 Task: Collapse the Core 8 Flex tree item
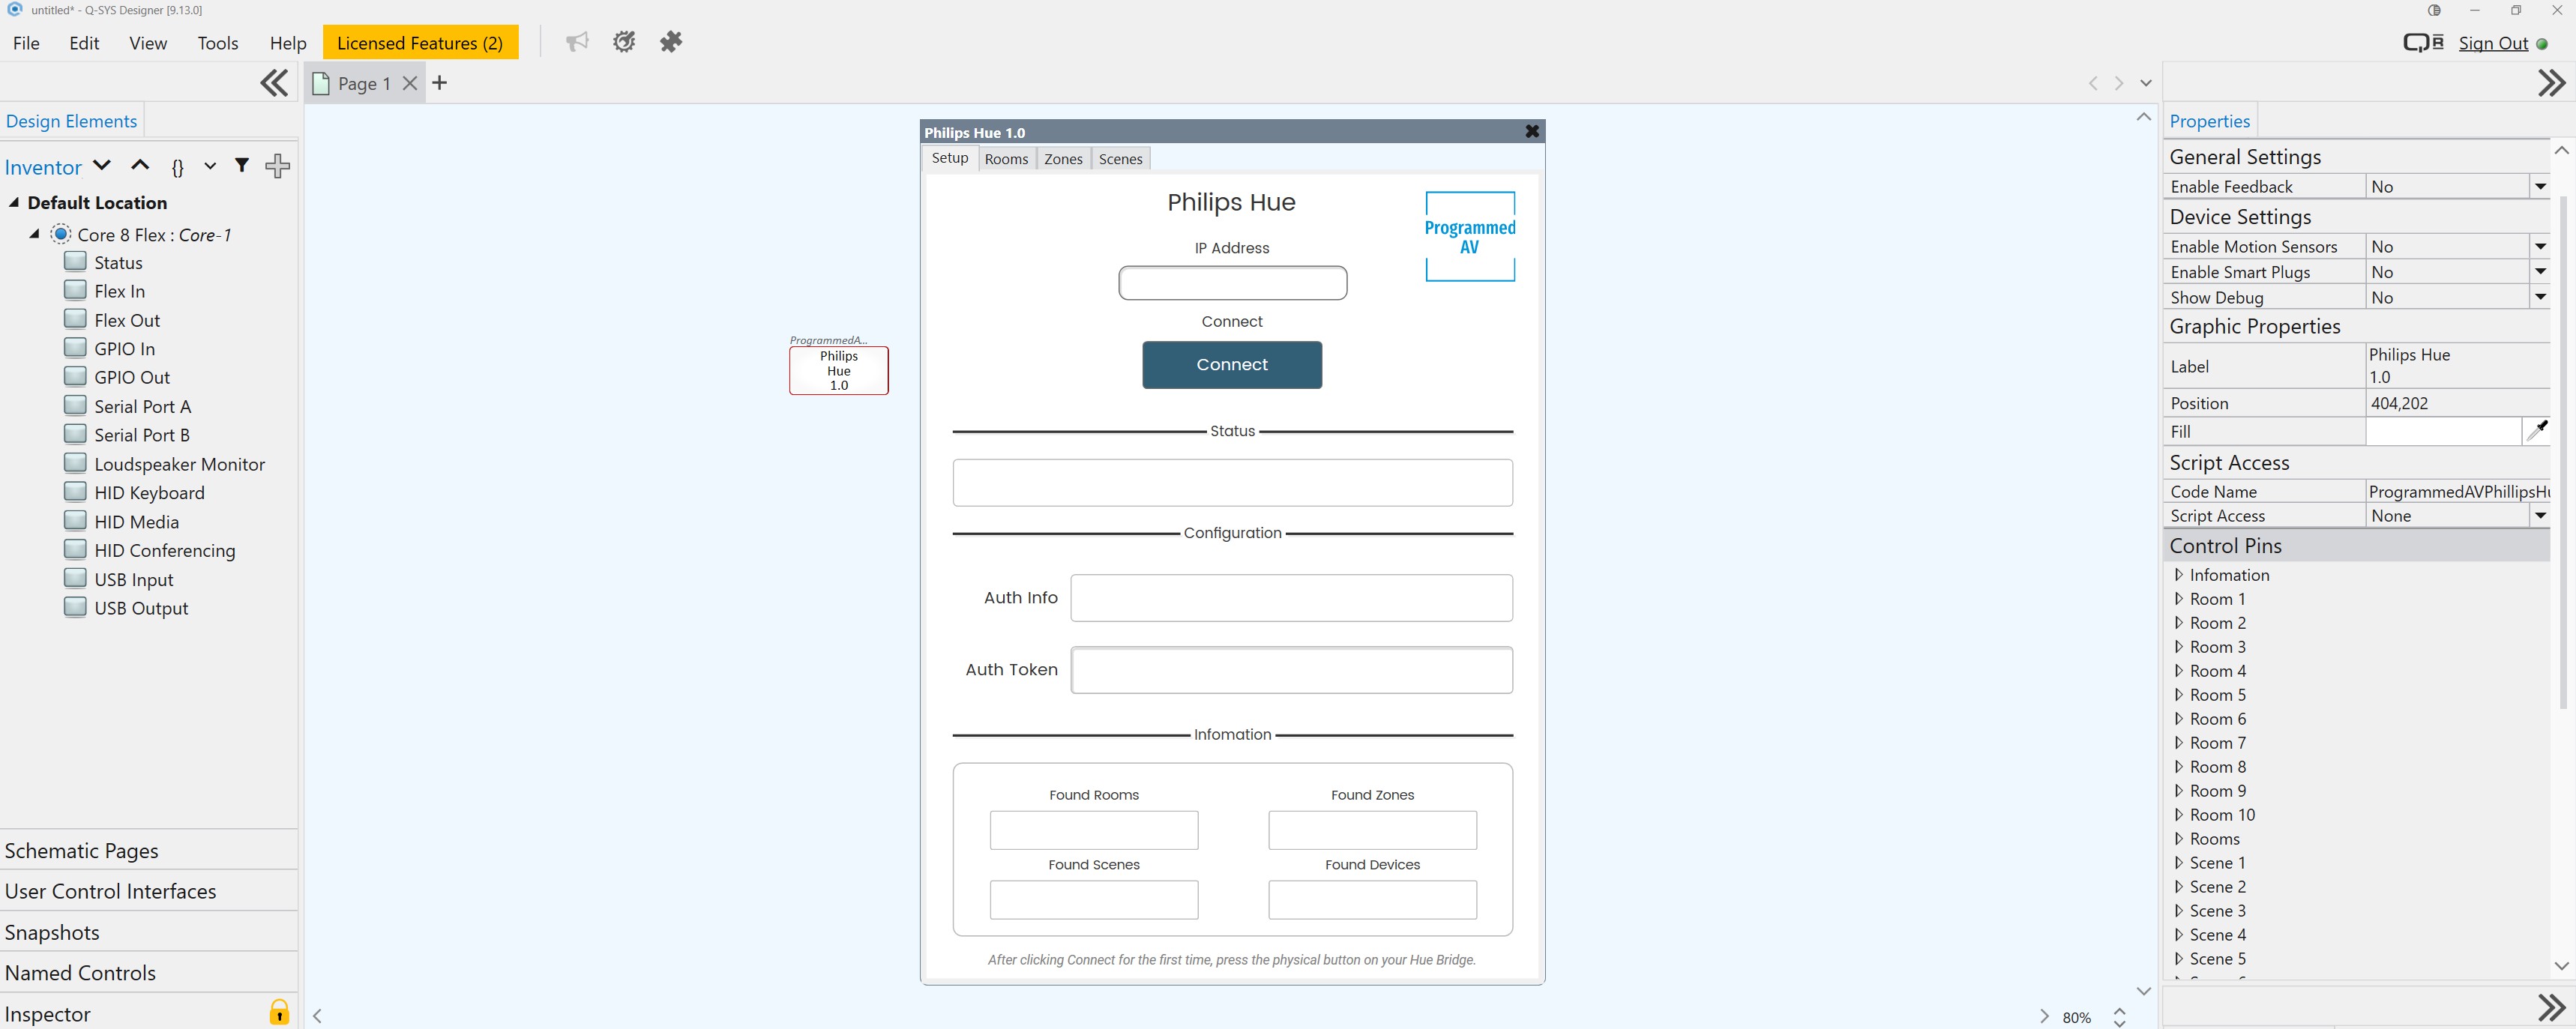[33, 235]
